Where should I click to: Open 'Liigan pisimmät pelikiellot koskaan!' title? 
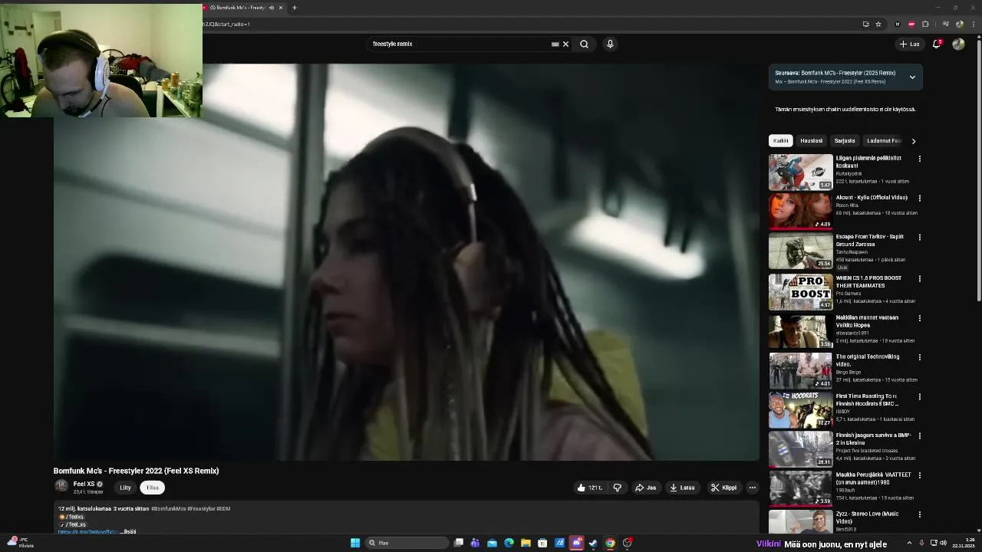(868, 162)
